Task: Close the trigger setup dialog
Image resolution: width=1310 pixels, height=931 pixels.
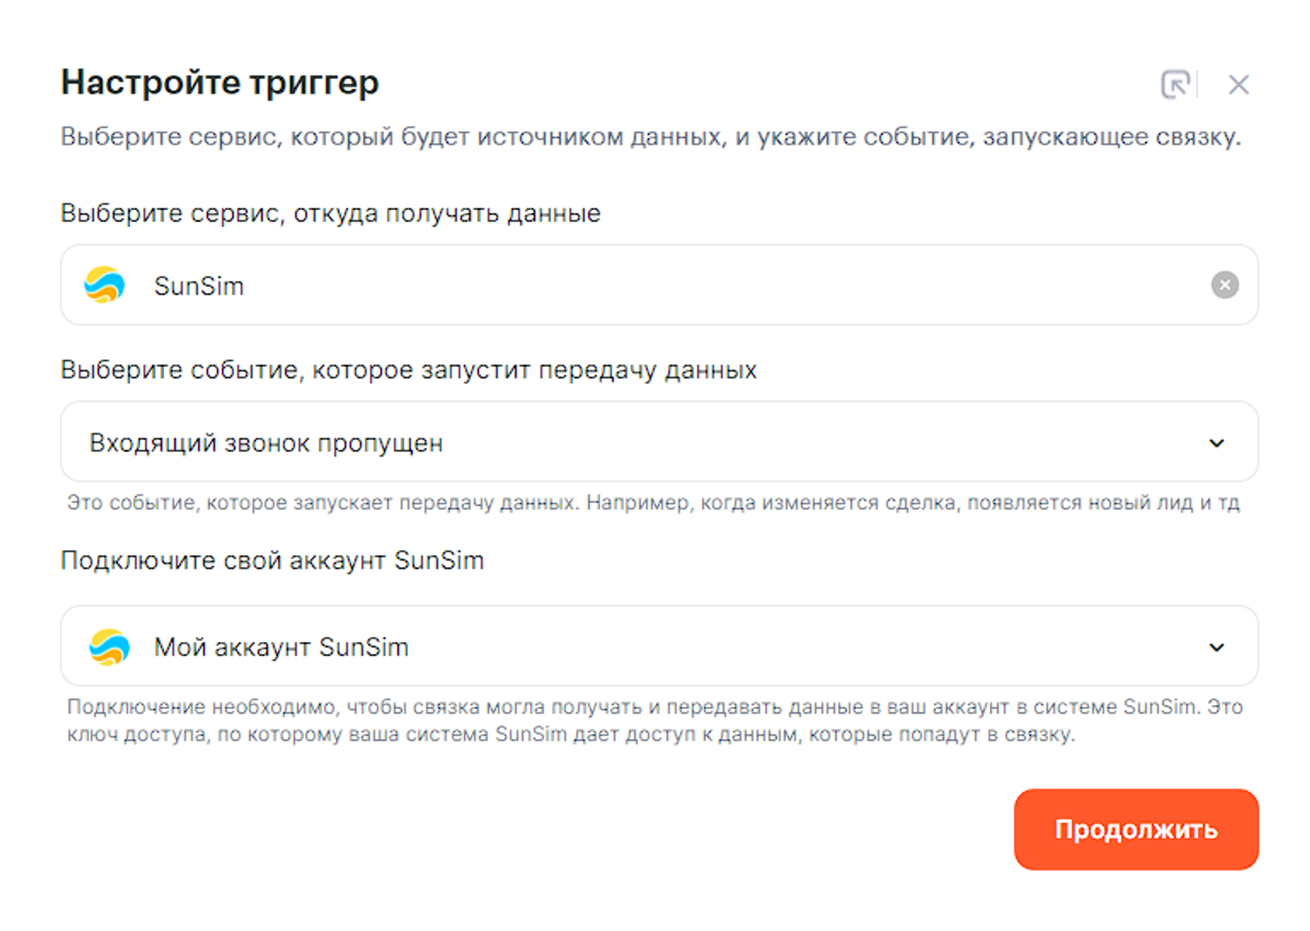Action: [x=1238, y=84]
